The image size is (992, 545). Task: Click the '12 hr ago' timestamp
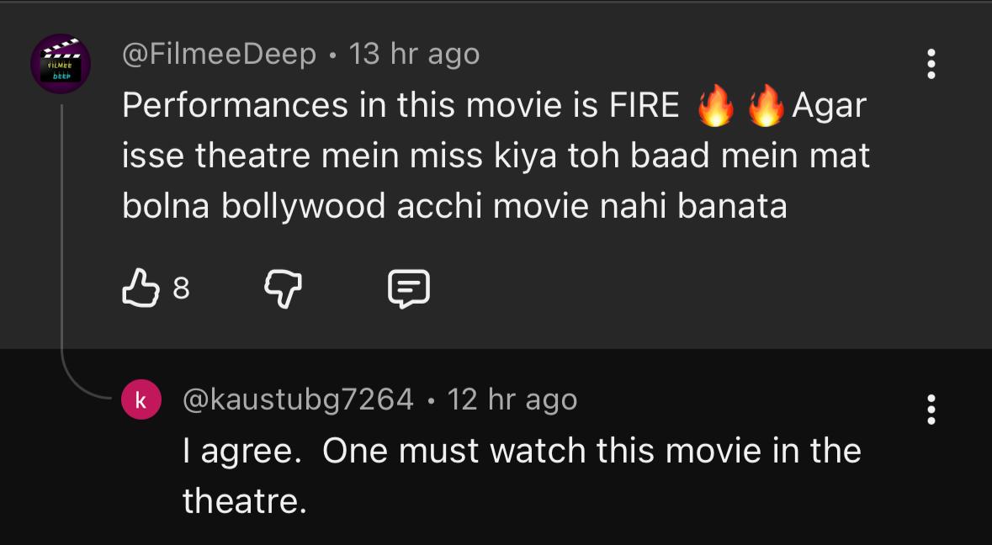(512, 399)
